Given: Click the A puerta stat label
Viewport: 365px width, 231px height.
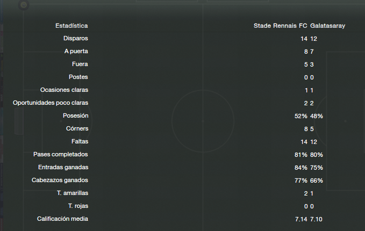Looking at the screenshot, I should click(76, 52).
